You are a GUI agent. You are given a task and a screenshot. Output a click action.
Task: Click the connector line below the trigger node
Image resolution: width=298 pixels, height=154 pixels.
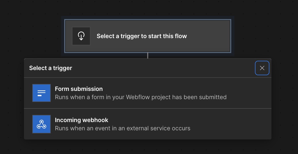point(148,55)
